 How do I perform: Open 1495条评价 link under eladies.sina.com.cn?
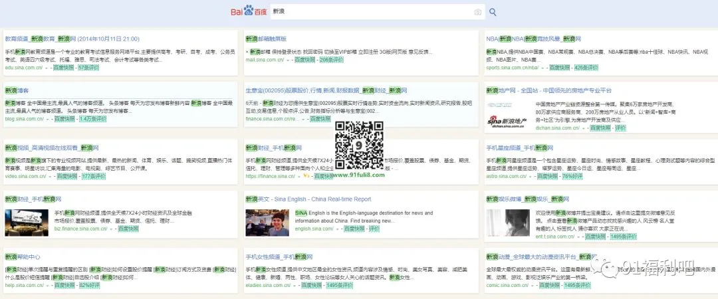click(x=340, y=285)
